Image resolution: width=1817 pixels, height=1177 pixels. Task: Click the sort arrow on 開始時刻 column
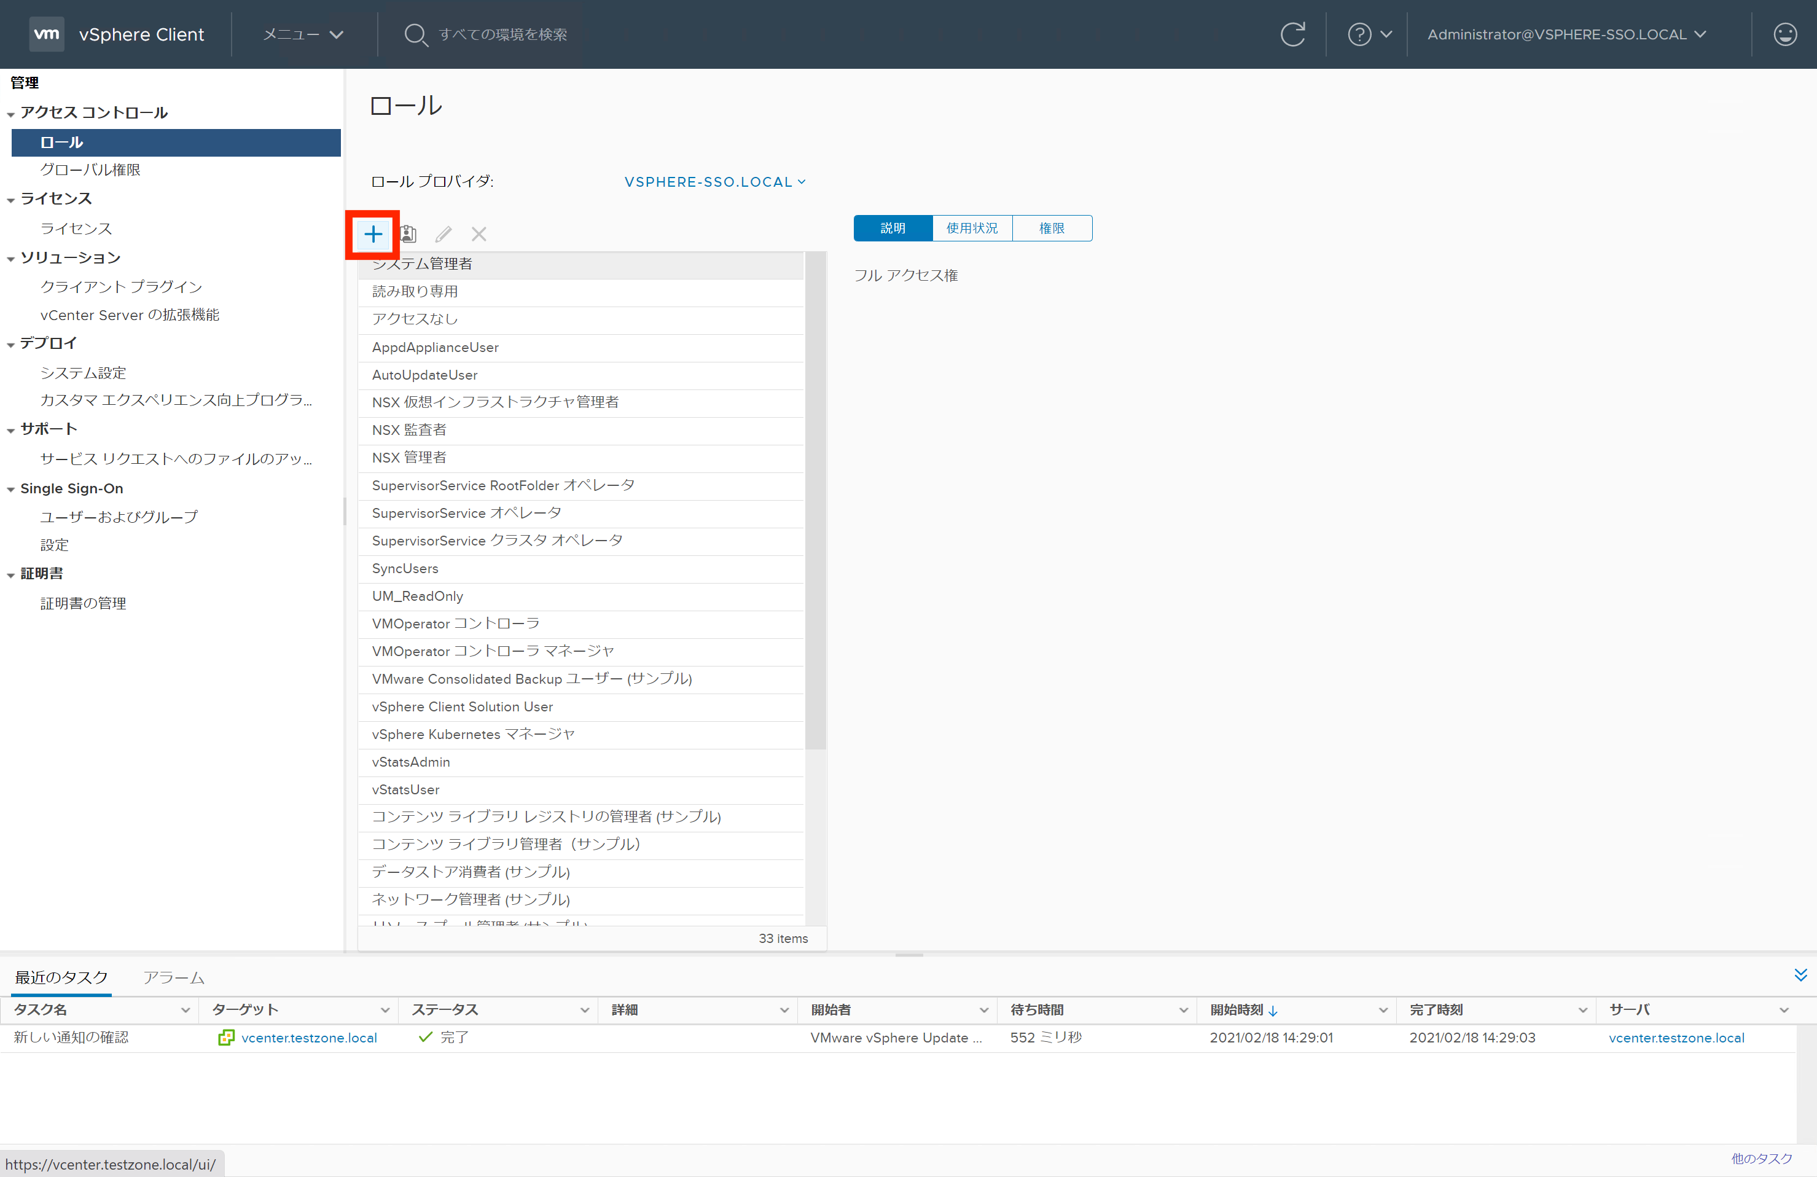pyautogui.click(x=1273, y=1011)
